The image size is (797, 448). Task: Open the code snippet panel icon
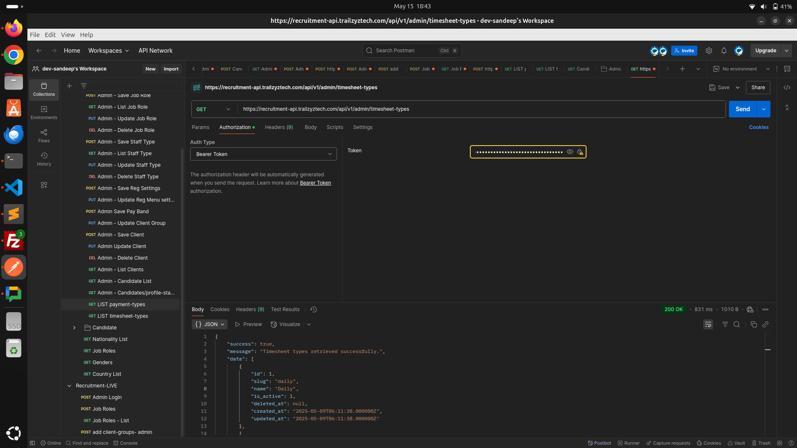787,88
